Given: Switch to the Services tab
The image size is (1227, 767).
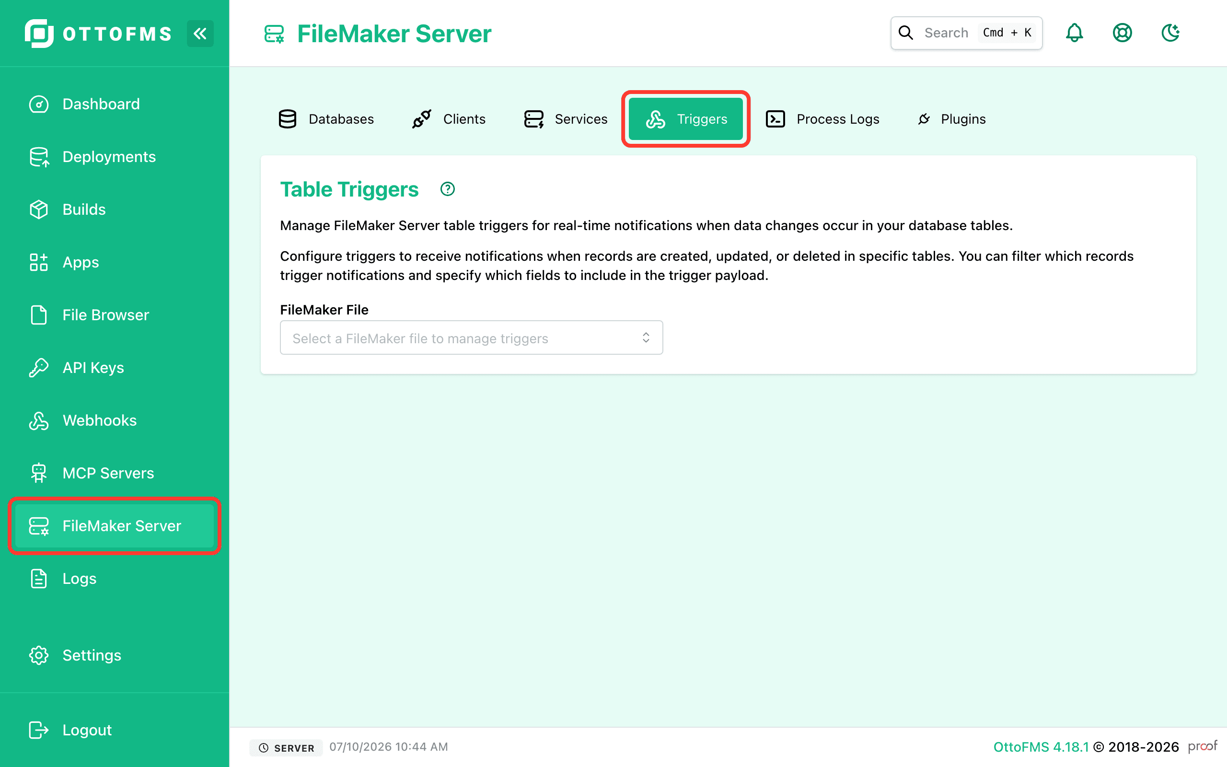Looking at the screenshot, I should (566, 119).
